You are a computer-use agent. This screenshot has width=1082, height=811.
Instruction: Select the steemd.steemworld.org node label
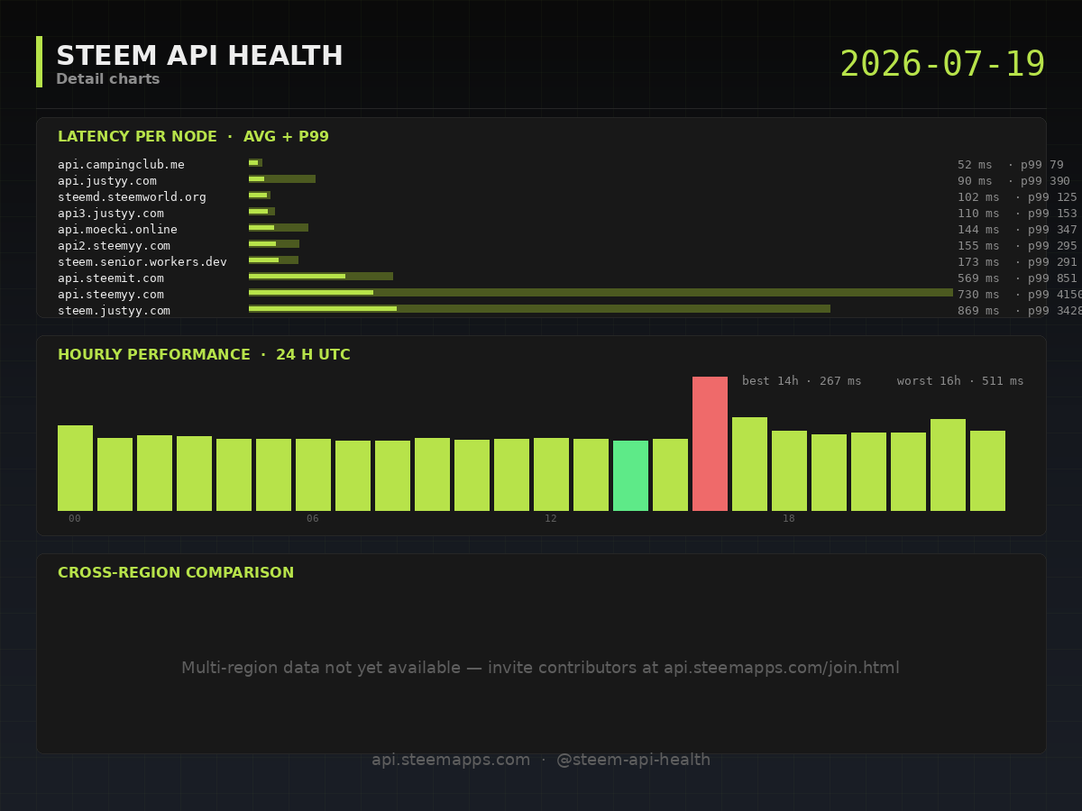tap(132, 197)
